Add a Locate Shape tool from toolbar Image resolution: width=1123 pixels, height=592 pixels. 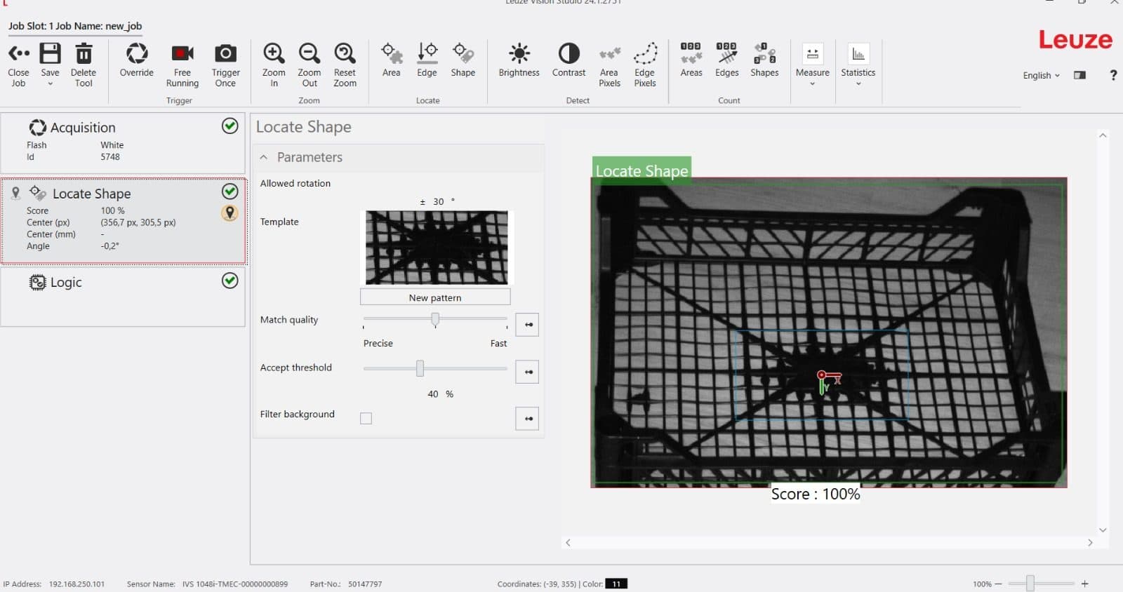point(463,53)
